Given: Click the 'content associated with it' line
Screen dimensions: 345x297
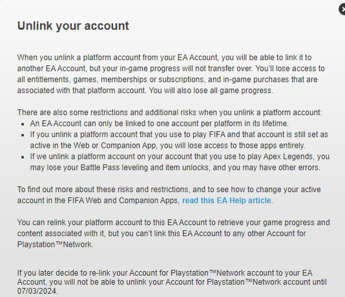Looking at the screenshot, I should [162, 234].
